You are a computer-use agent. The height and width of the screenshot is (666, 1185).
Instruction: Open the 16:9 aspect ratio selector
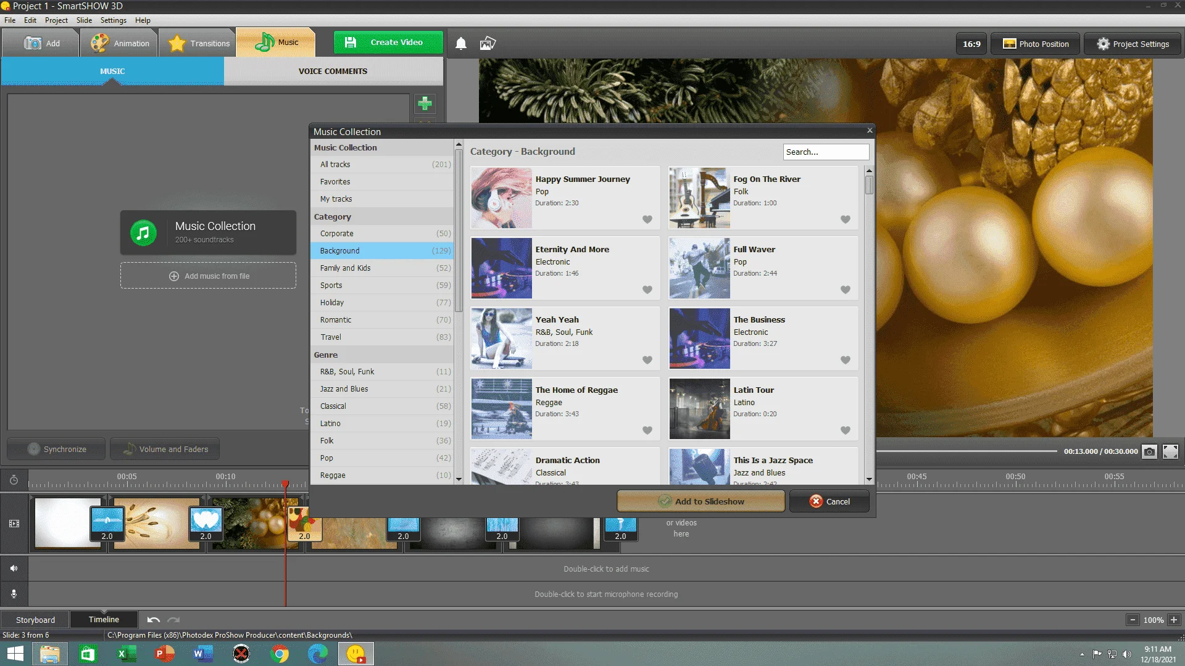click(971, 44)
